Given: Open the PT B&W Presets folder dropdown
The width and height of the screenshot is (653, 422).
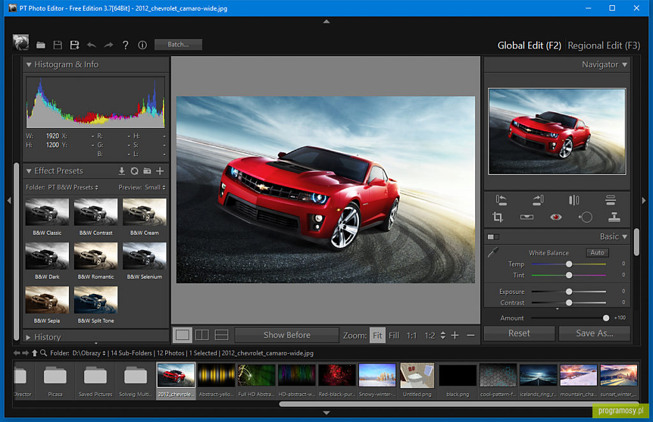Looking at the screenshot, I should tap(73, 187).
